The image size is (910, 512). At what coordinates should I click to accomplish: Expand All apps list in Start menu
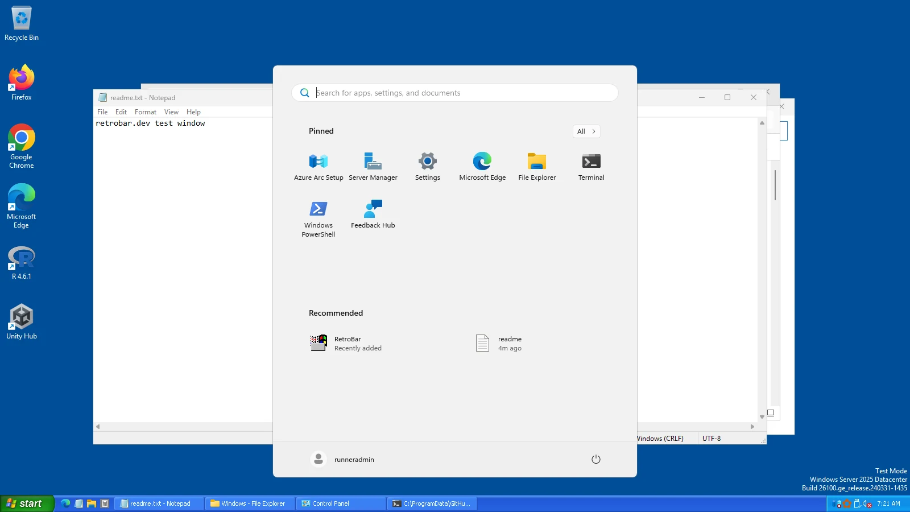586,131
